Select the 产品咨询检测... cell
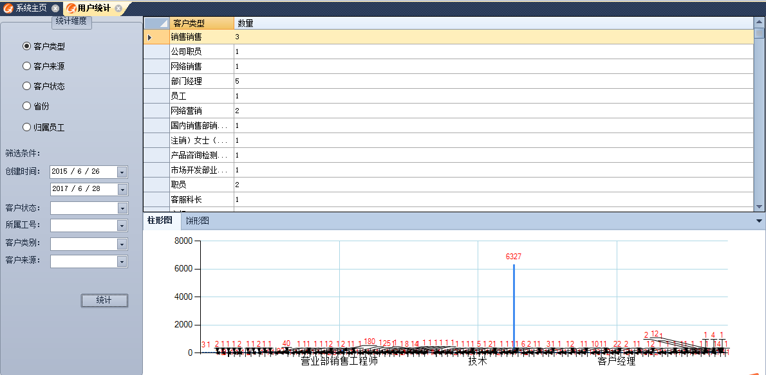The width and height of the screenshot is (766, 375). [201, 155]
